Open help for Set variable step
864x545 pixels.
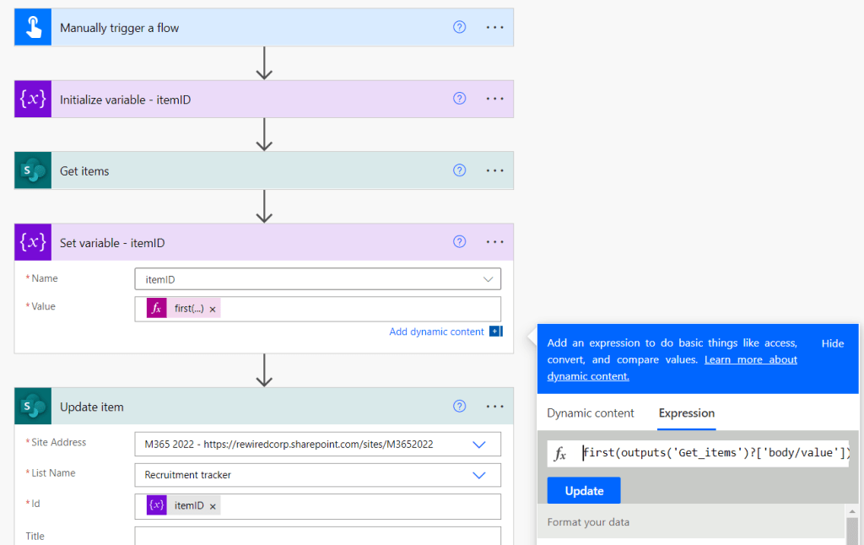pyautogui.click(x=460, y=242)
